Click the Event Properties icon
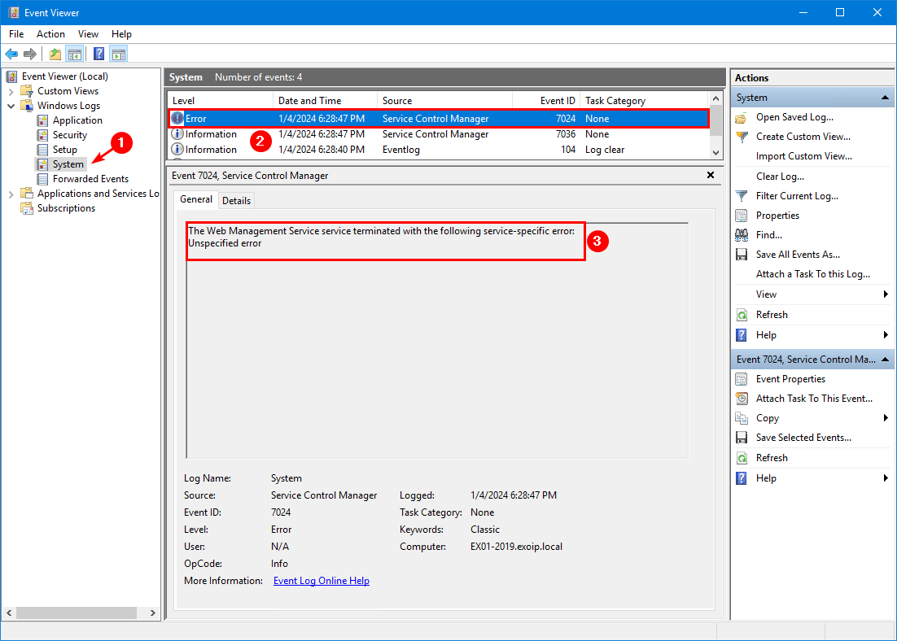 (x=742, y=379)
